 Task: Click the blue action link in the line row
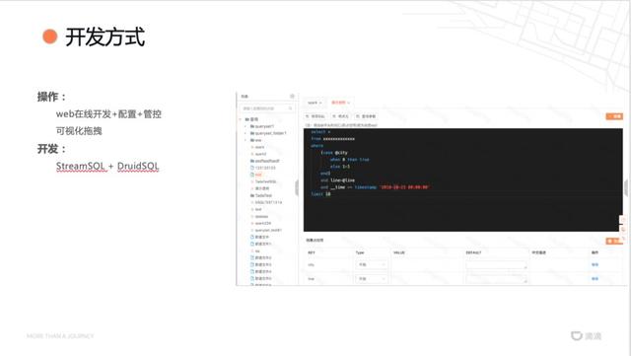(x=595, y=279)
